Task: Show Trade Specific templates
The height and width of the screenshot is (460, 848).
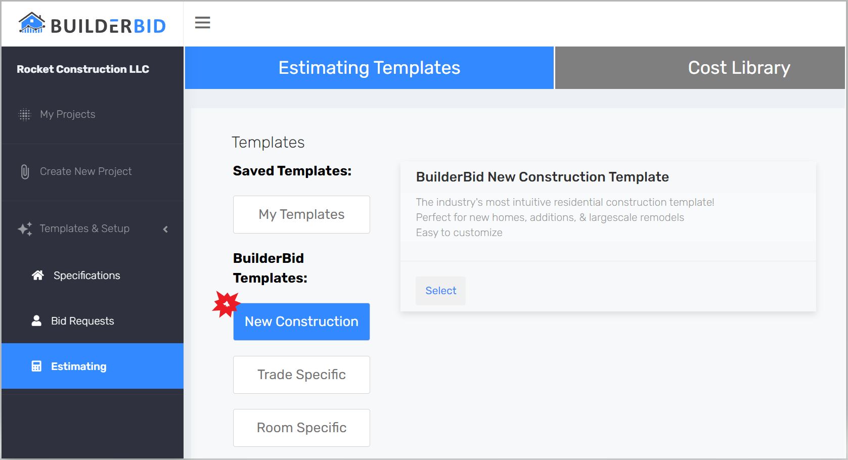Action: coord(301,375)
